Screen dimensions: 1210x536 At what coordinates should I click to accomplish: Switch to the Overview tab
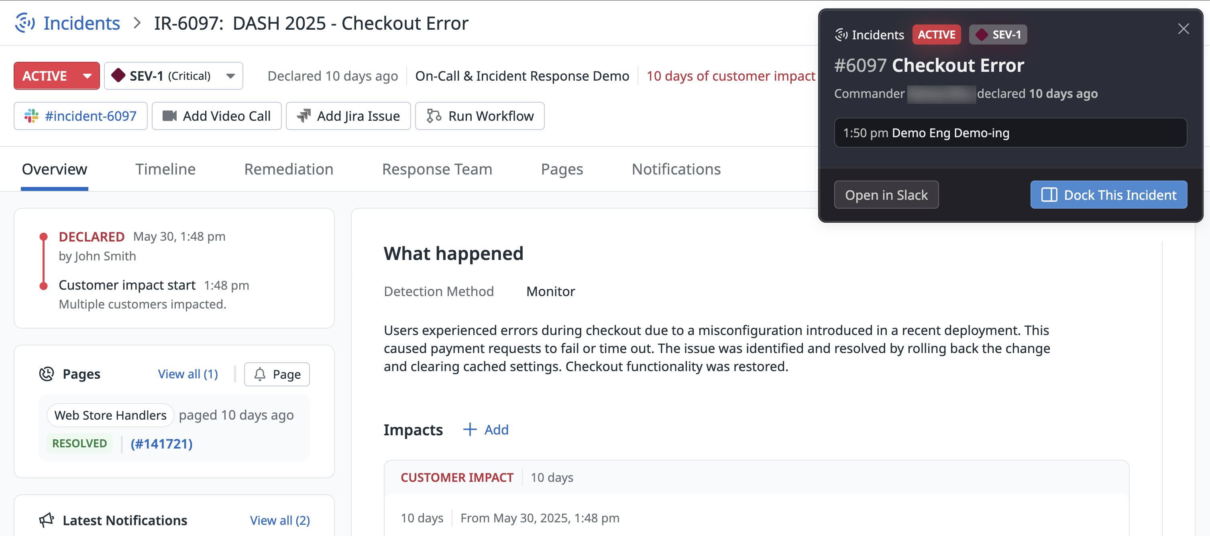(55, 169)
